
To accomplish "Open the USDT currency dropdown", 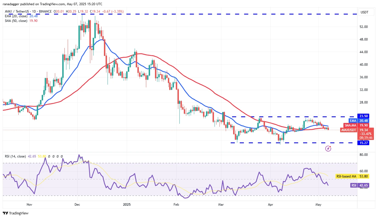I will click(x=366, y=12).
